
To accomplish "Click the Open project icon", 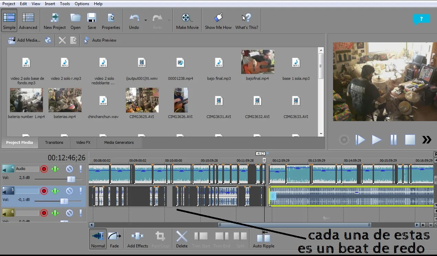I will (75, 20).
